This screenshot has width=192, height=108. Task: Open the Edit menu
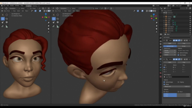pyautogui.click(x=8, y=6)
